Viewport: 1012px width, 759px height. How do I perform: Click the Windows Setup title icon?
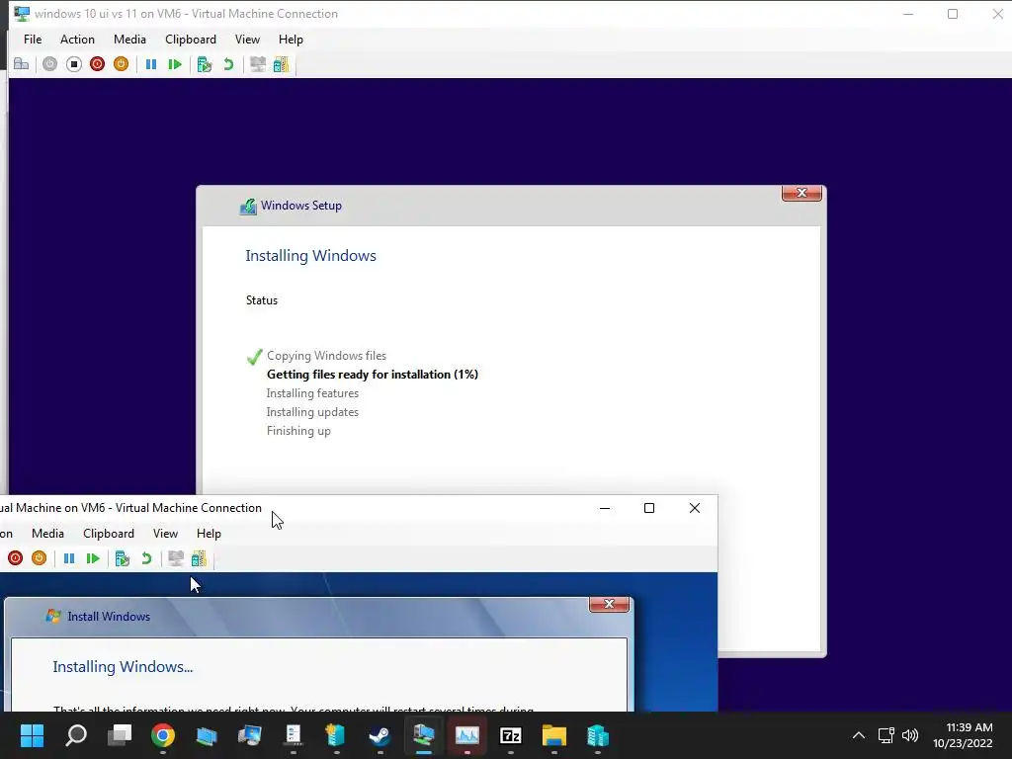pos(248,206)
